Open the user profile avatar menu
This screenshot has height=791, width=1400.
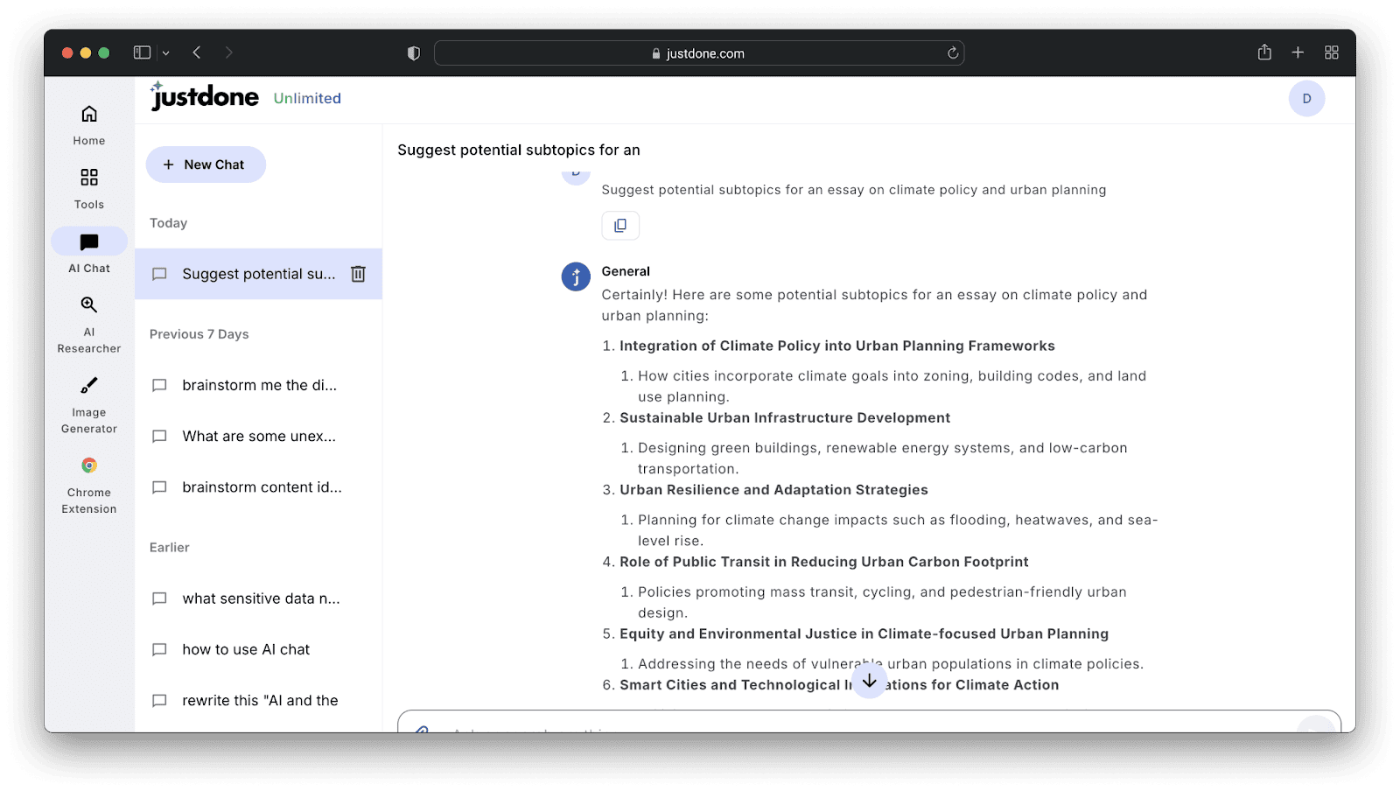[x=1306, y=99]
